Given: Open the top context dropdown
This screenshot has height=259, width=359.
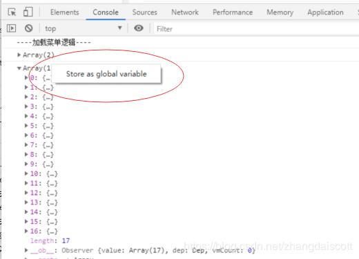Looking at the screenshot, I should (84, 28).
